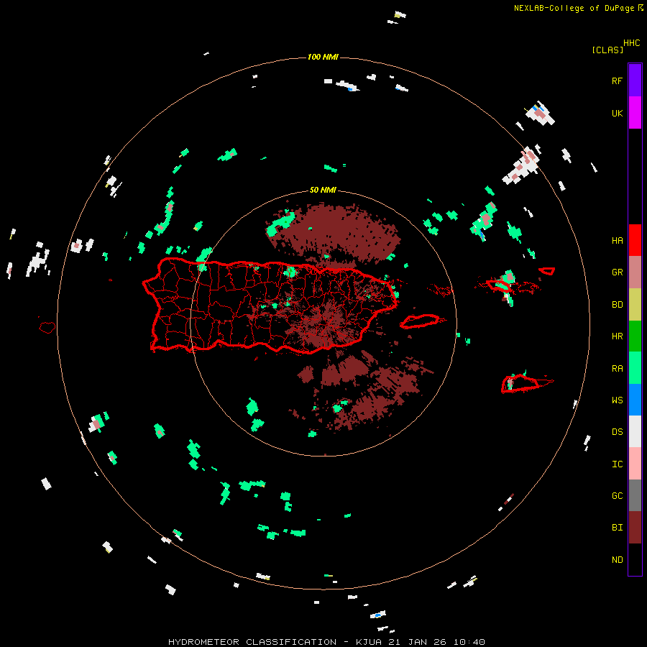Screen dimensions: 647x647
Task: Click the DS legend label
Action: click(x=617, y=431)
